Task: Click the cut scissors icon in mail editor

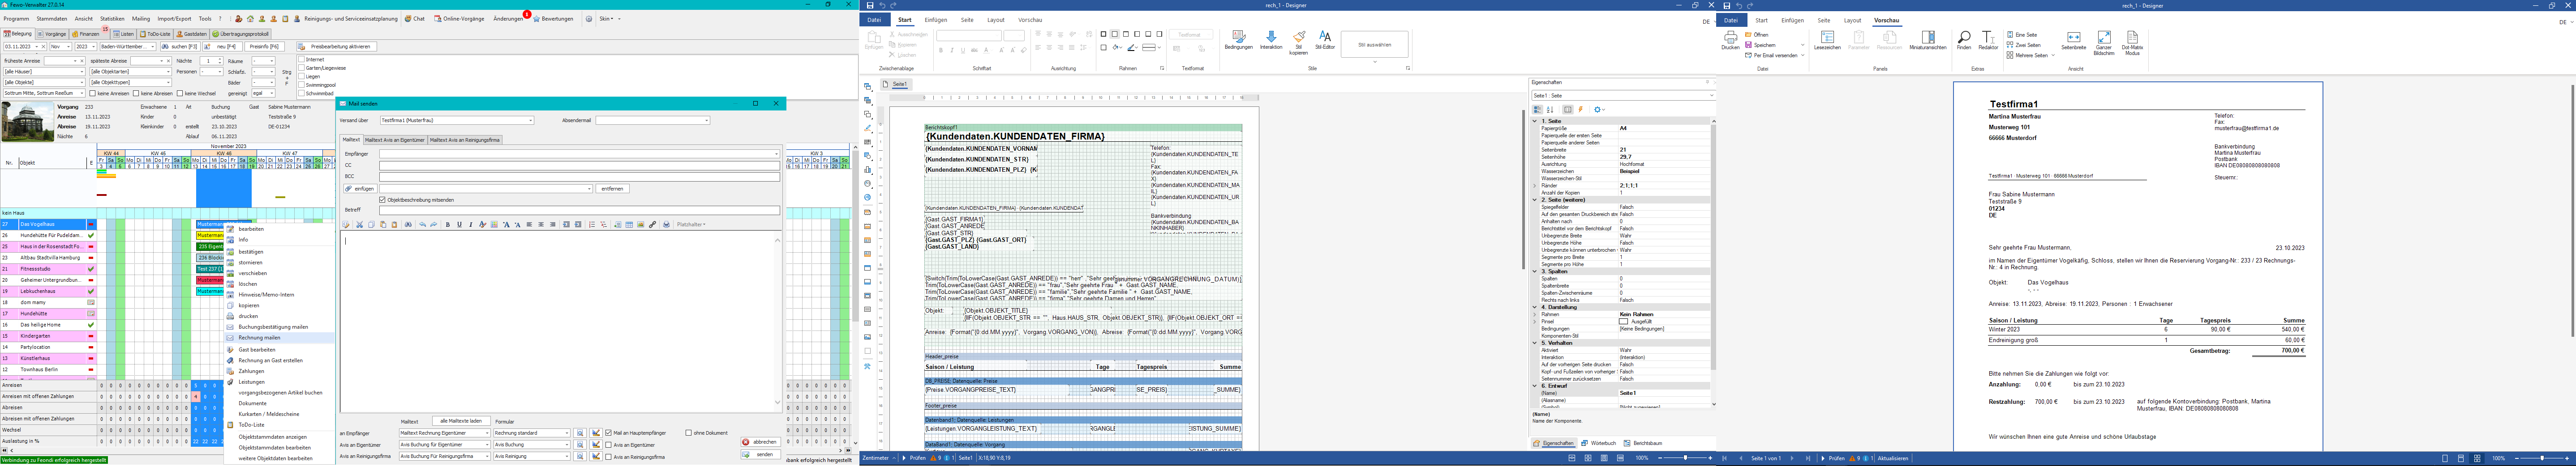Action: pyautogui.click(x=359, y=225)
